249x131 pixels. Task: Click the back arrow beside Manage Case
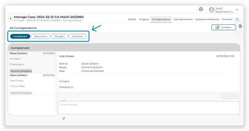tap(10, 18)
